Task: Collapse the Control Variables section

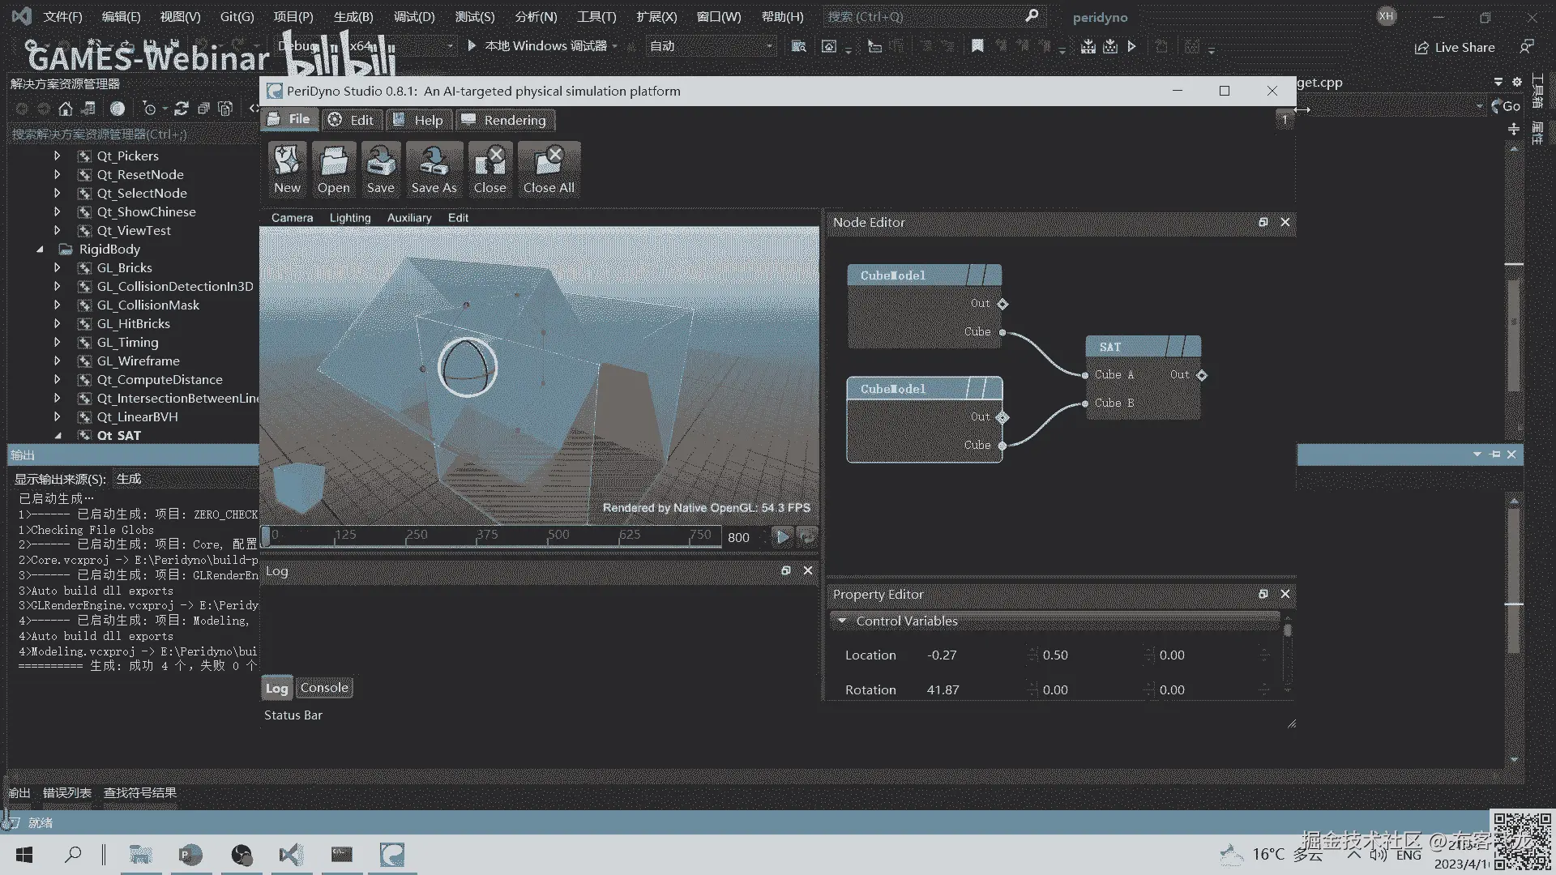Action: (842, 621)
